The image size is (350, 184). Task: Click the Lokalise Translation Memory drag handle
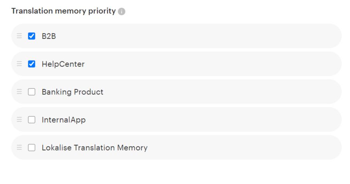19,148
